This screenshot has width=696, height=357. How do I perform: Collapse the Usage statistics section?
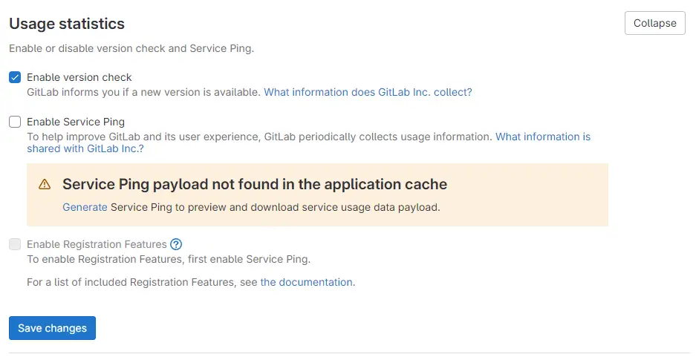coord(654,23)
